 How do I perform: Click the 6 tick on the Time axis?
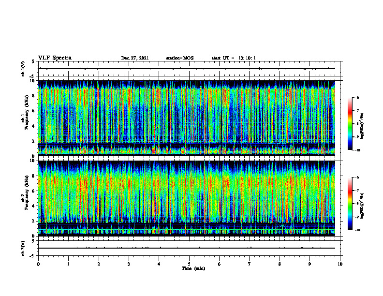click(220, 264)
